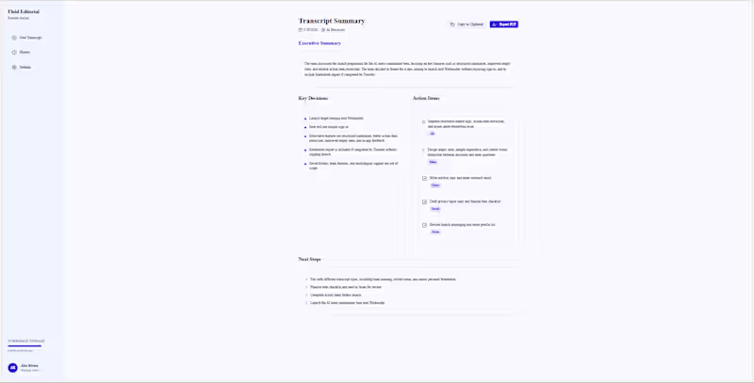This screenshot has height=383, width=754.
Task: Select the 'Key Decisions' heading
Action: (313, 99)
